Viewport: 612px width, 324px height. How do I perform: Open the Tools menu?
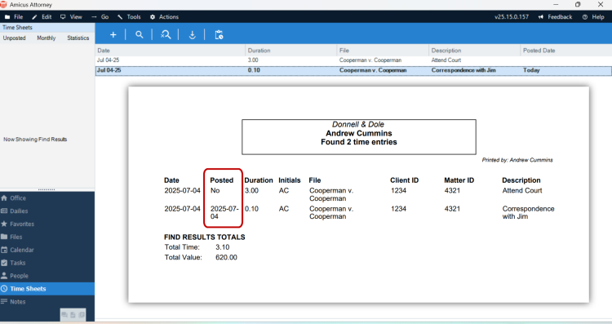129,17
